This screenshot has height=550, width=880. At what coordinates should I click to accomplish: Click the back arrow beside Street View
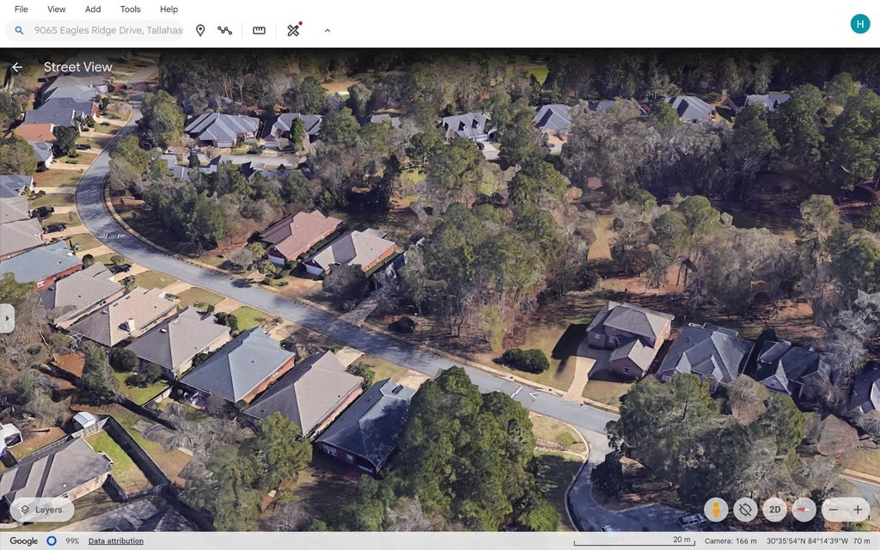point(16,67)
